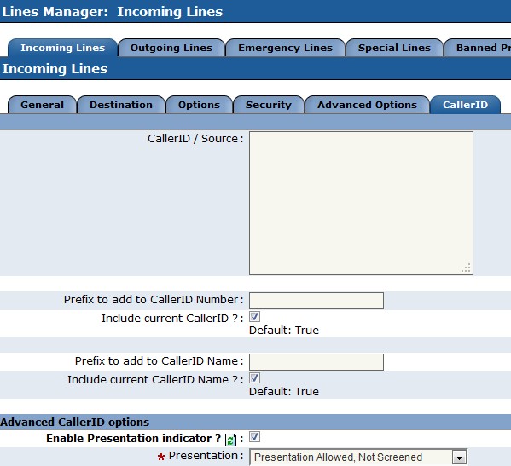Click the green refresh icon beside Presentation indicator
511x466 pixels.
pos(230,440)
